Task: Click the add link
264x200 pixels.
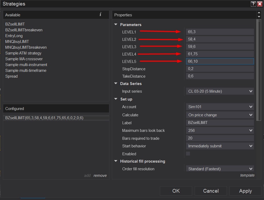Action: 87,176
